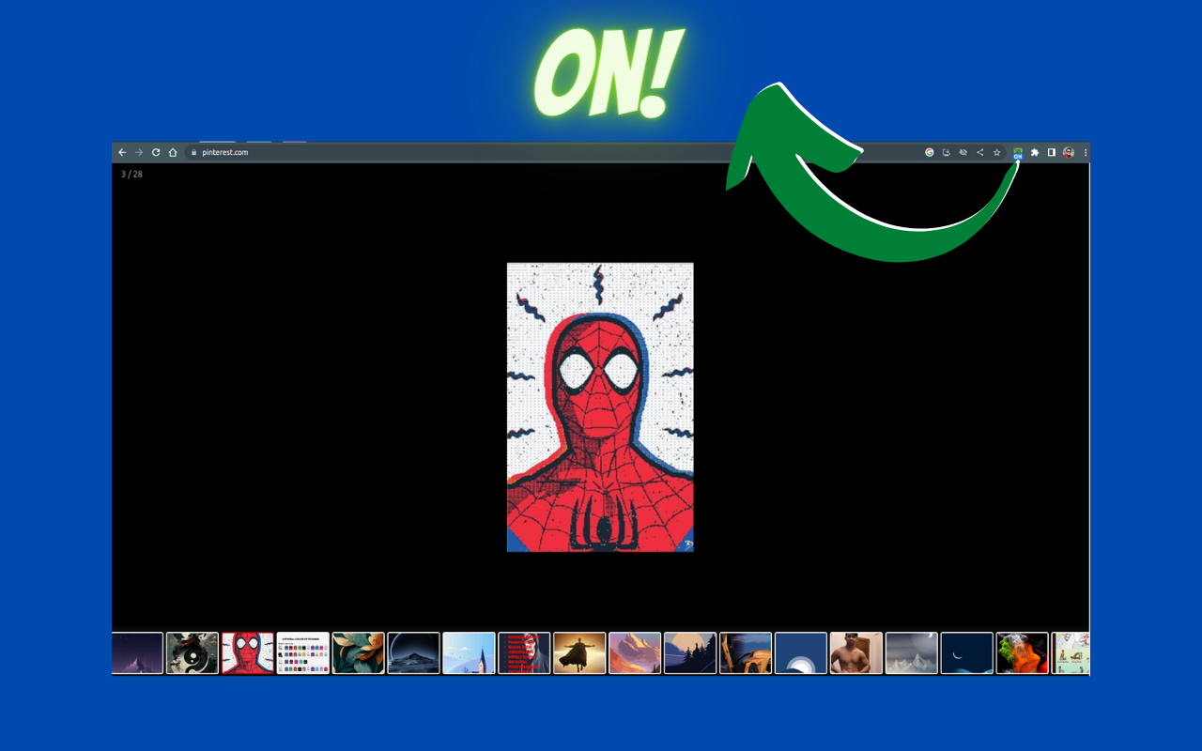Select the orange sunset mountains thumbnail
This screenshot has width=1202, height=751.
pyautogui.click(x=636, y=652)
